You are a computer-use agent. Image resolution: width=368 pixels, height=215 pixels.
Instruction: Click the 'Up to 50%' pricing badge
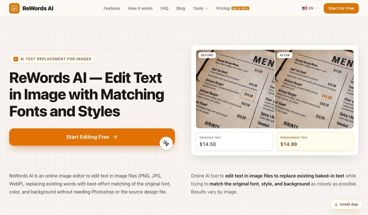point(240,8)
